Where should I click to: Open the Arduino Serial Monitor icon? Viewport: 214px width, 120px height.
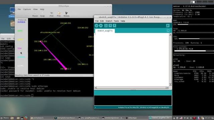point(168,25)
